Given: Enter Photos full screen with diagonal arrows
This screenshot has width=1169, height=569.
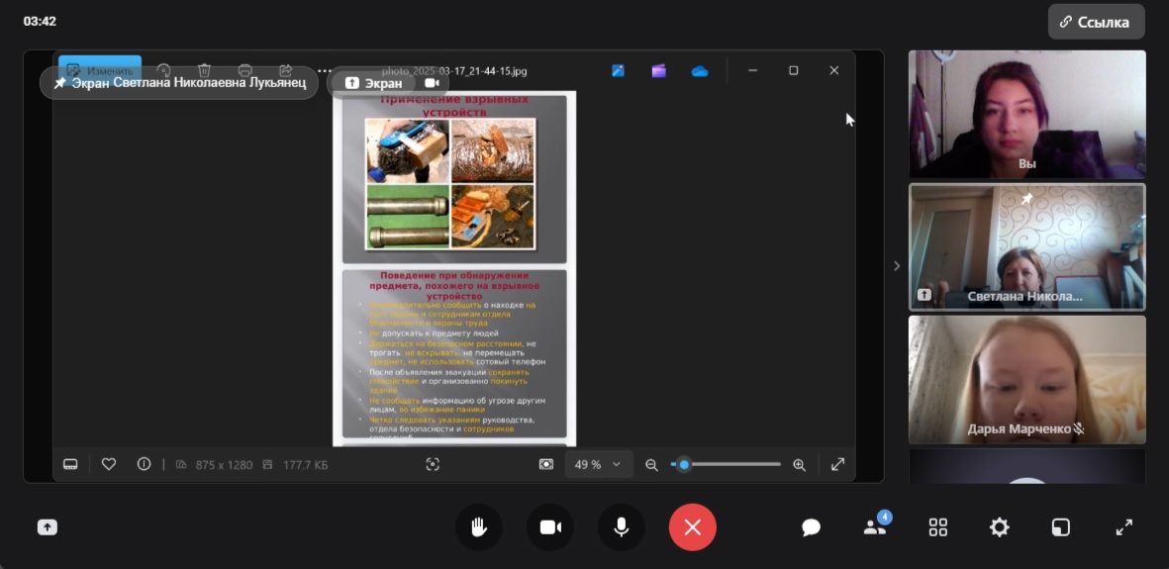Looking at the screenshot, I should pos(838,464).
